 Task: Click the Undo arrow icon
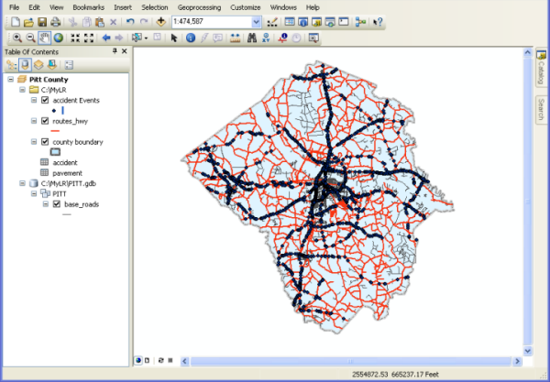(130, 21)
